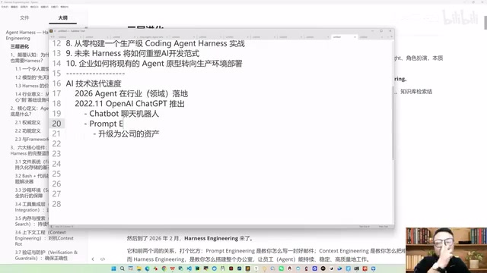Go to outline root 'Agent Harness — Ha… Engineering'
Image resolution: width=487 pixels, height=273 pixels.
(x=27, y=36)
